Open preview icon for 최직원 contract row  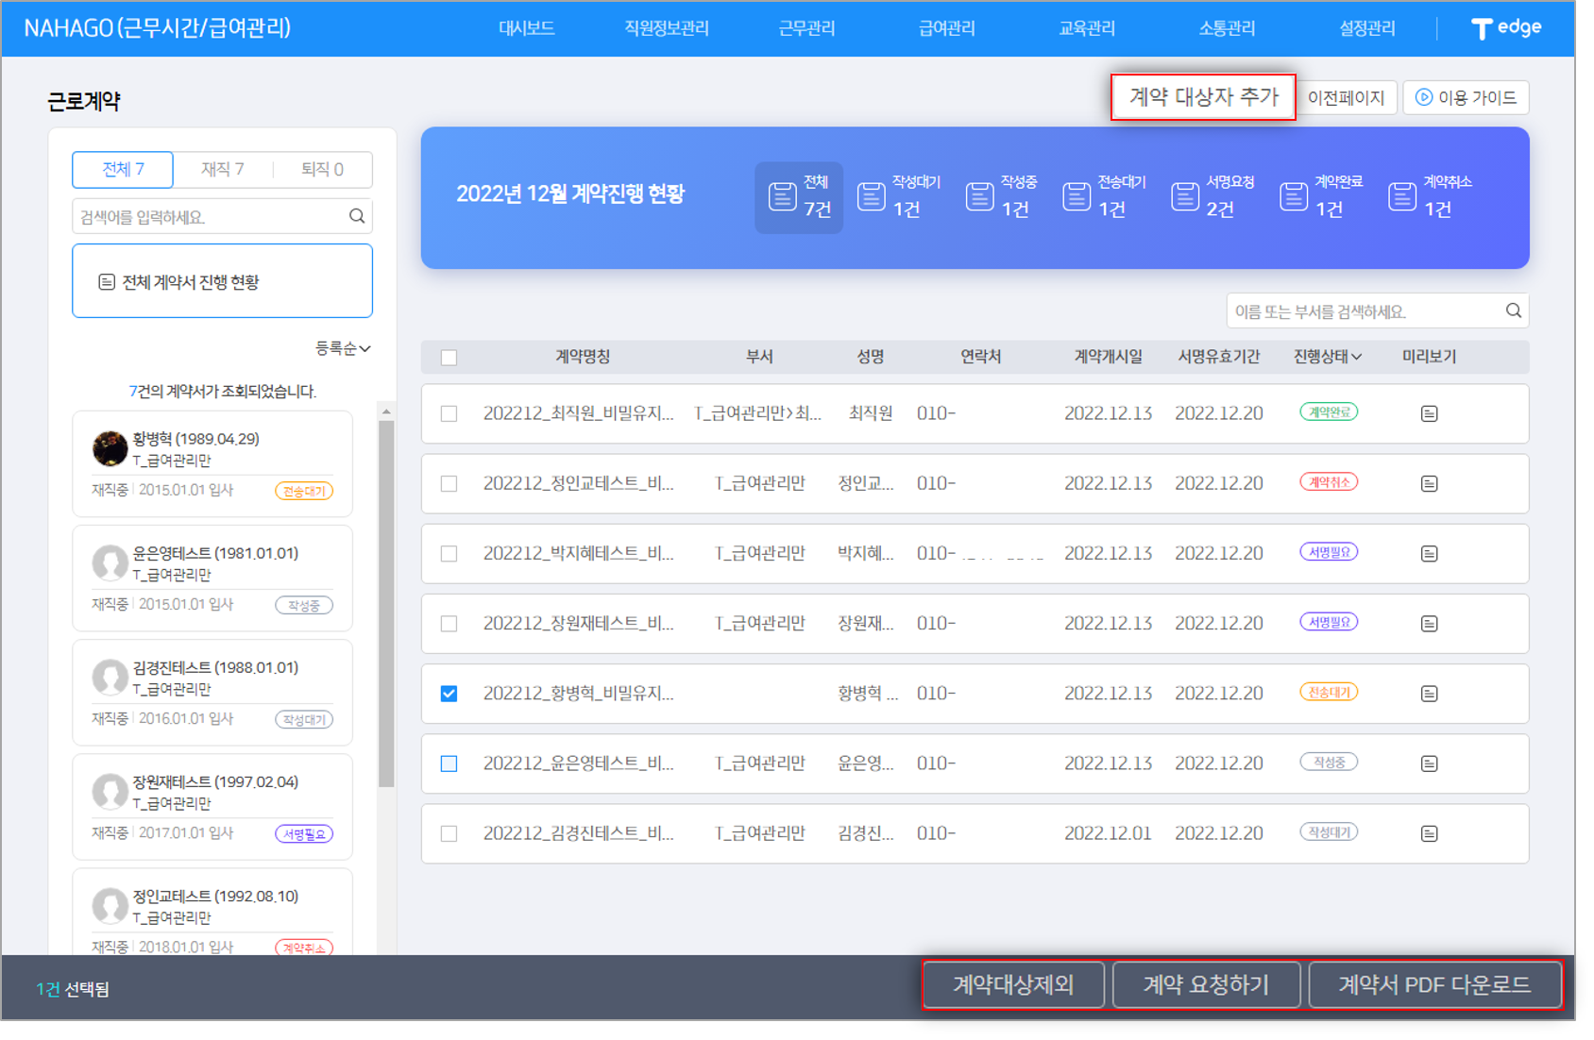pos(1429,413)
